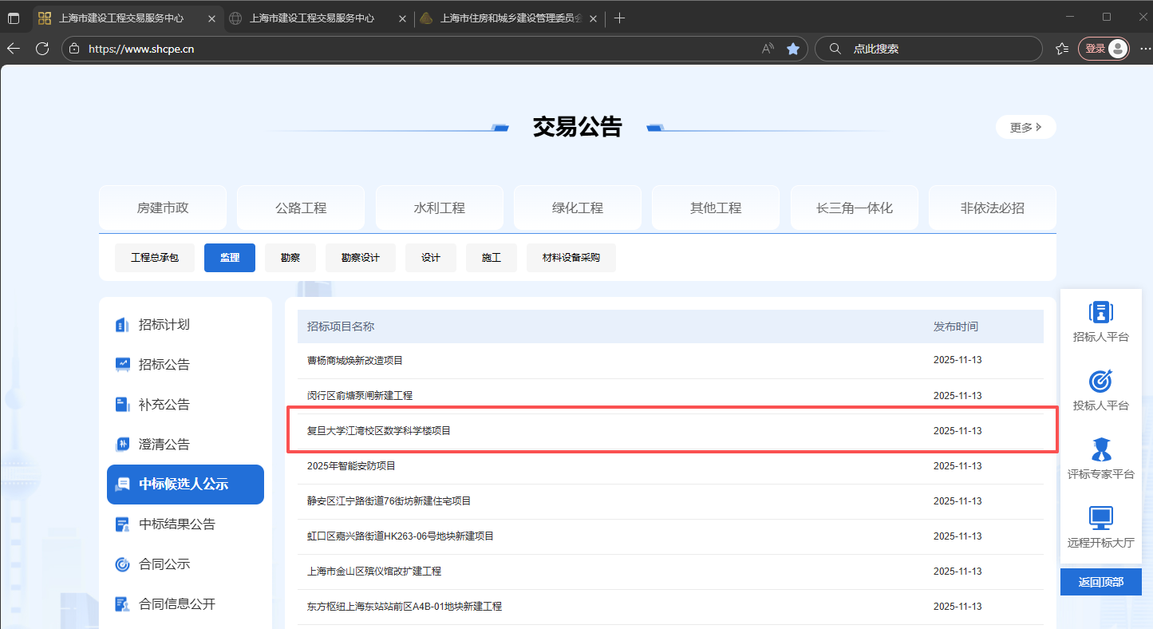This screenshot has height=629, width=1153.
Task: Click the 返回顶部 button
Action: coord(1100,582)
